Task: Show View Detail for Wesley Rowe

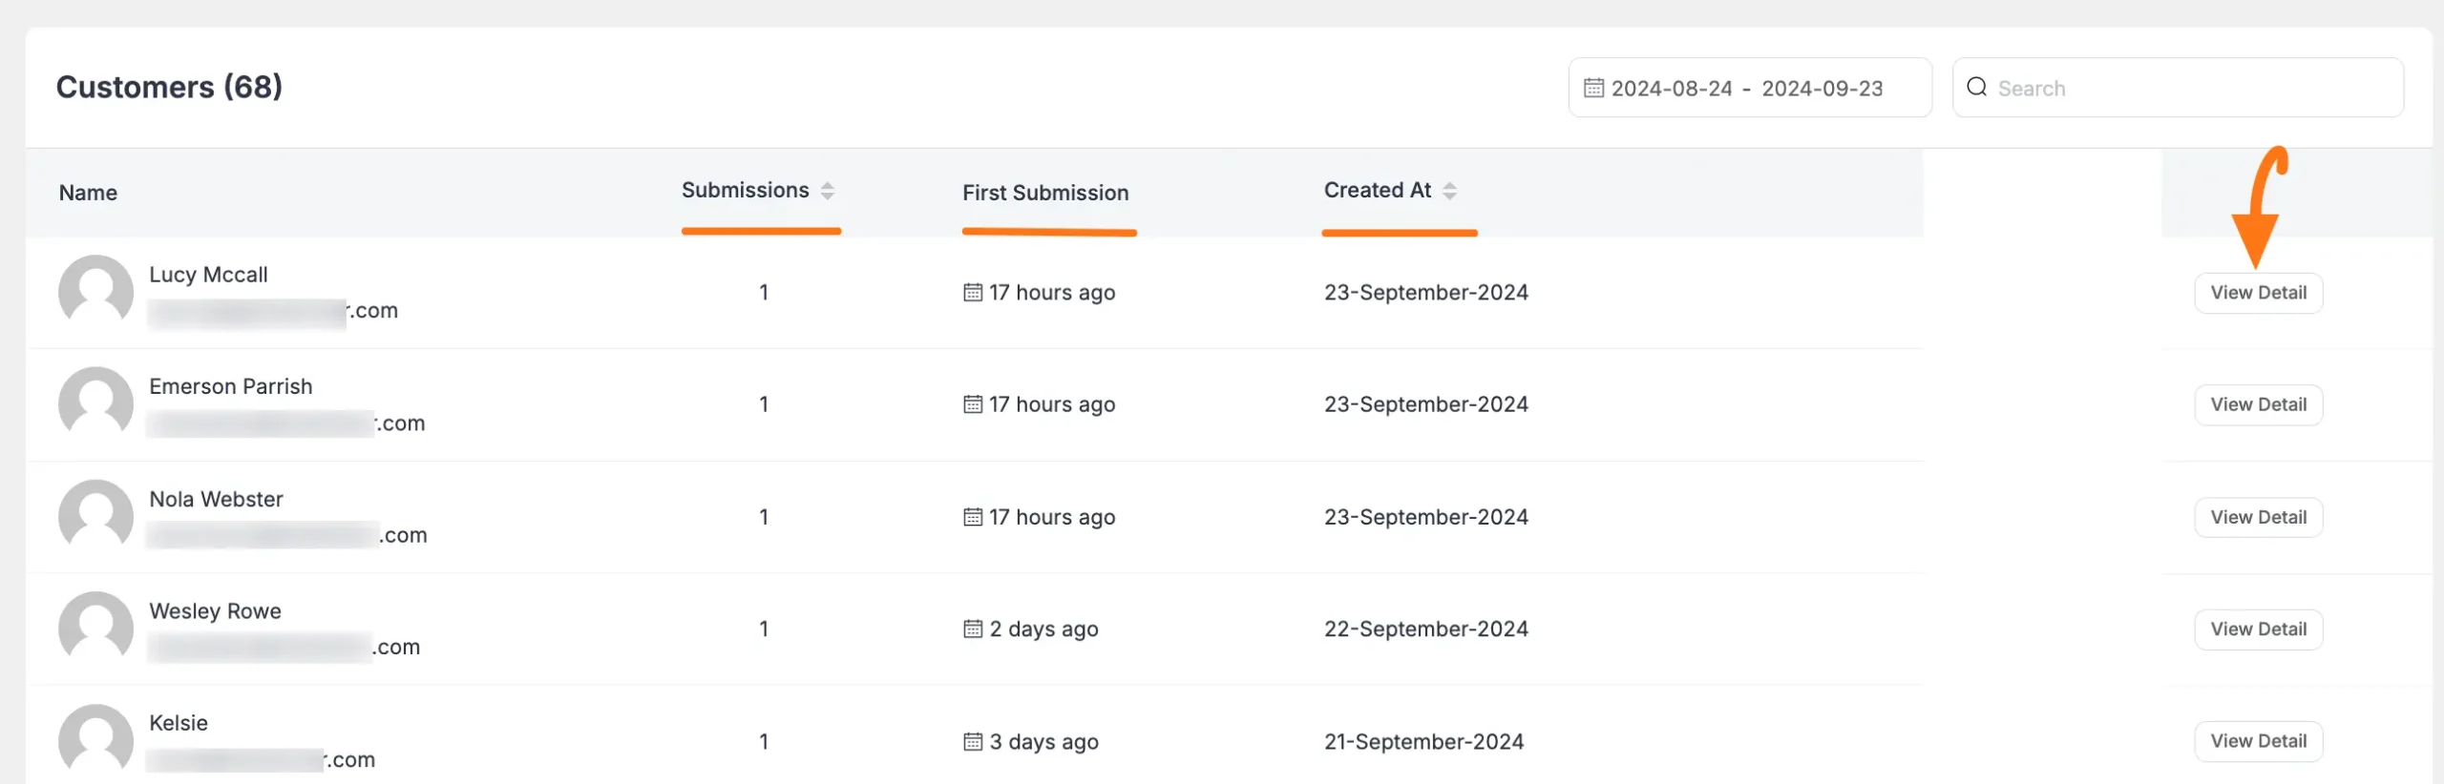Action: click(2258, 629)
